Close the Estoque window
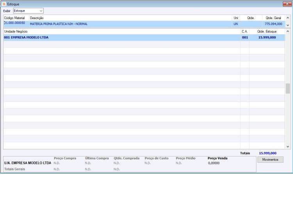The width and height of the screenshot is (293, 204). pyautogui.click(x=287, y=4)
